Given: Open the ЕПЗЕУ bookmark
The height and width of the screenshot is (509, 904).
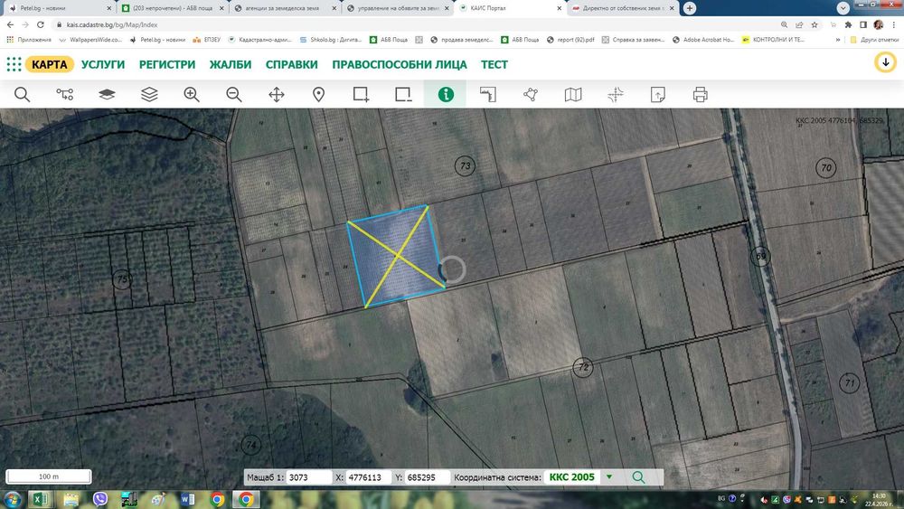Looking at the screenshot, I should [206, 40].
